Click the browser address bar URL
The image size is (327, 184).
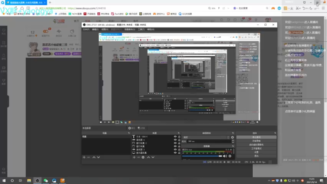pos(87,8)
